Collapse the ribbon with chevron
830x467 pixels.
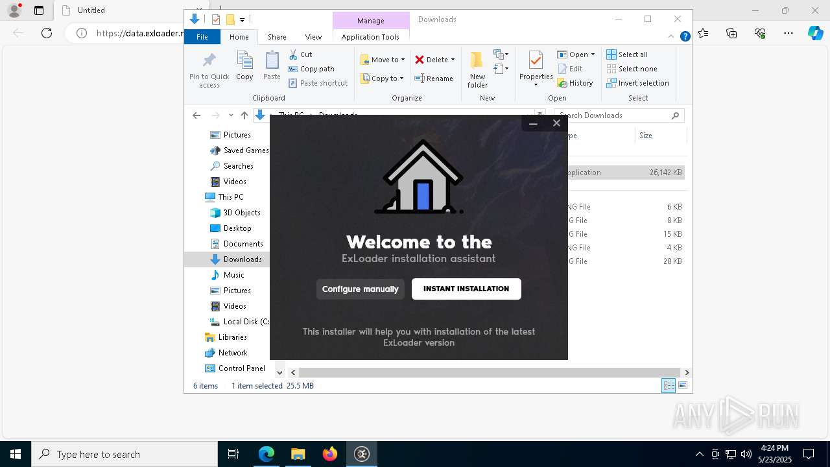[x=672, y=37]
